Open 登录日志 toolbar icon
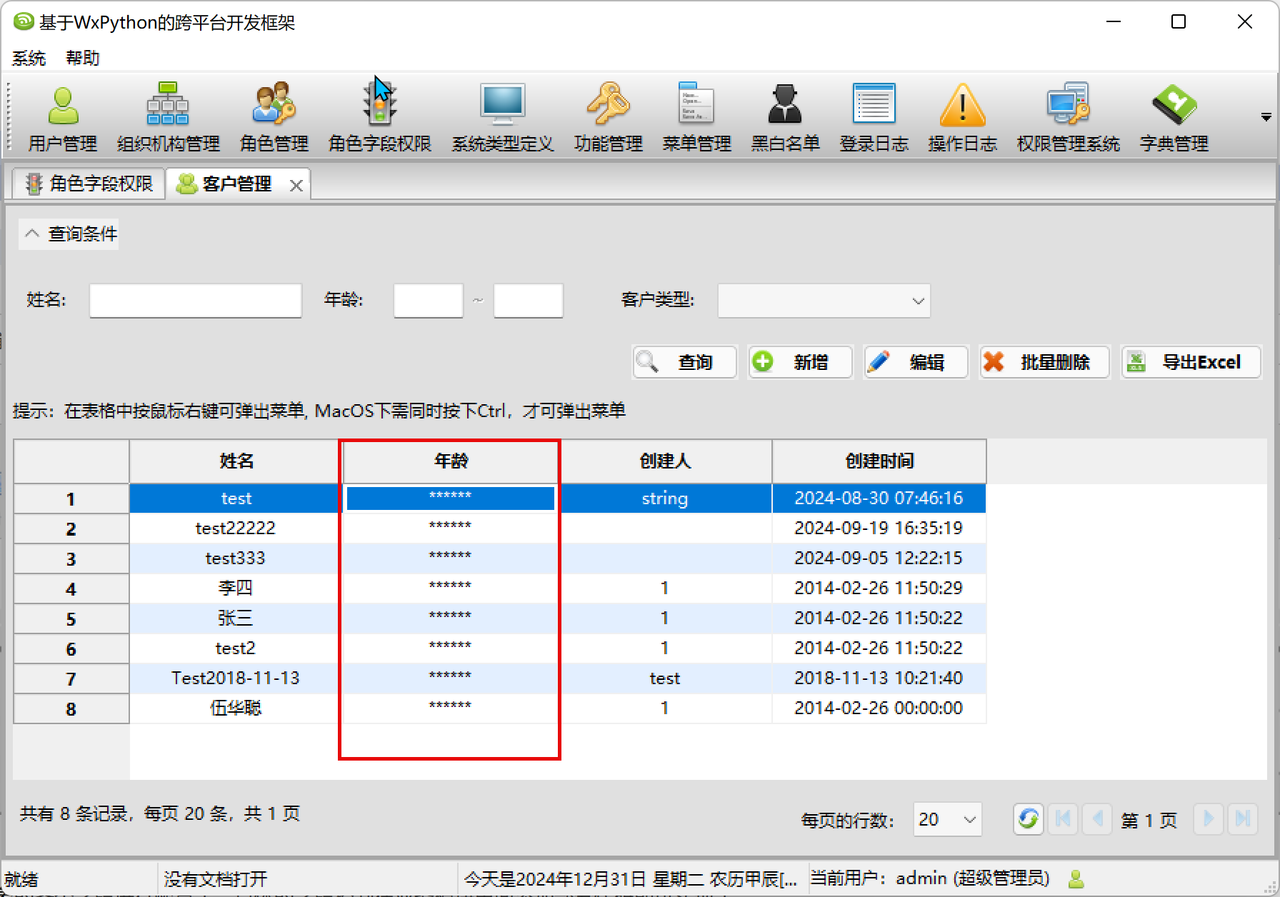Screen dimensions: 1280x897 (x=874, y=118)
